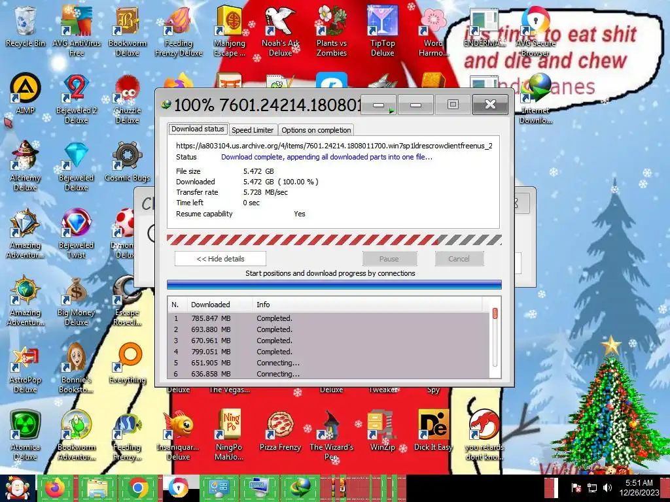Viewport: 670px width, 502px height.
Task: Launch the AVG AntiVirus Free shortcut
Action: [77, 31]
